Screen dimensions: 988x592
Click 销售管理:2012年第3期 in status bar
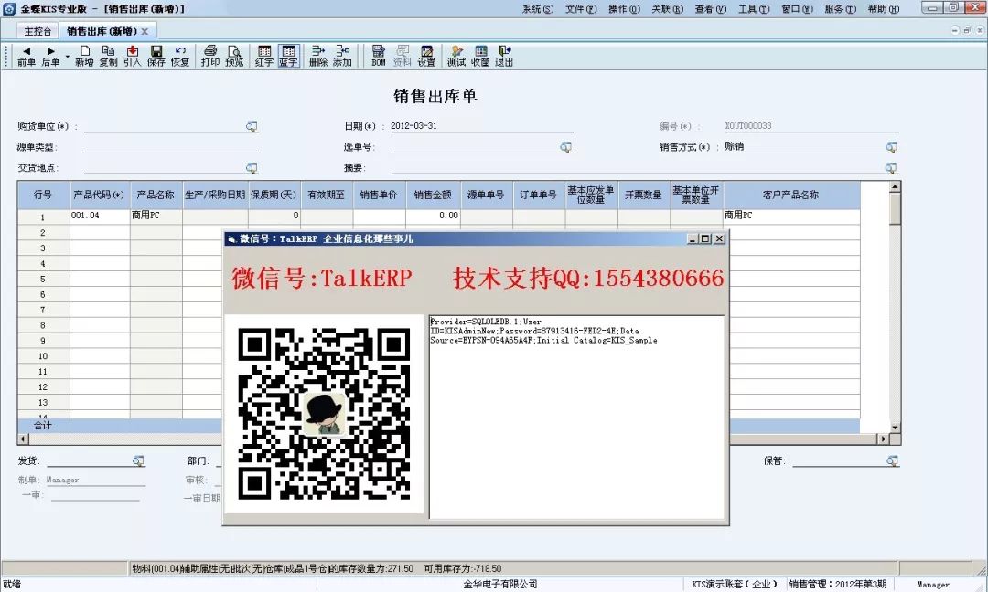click(838, 584)
